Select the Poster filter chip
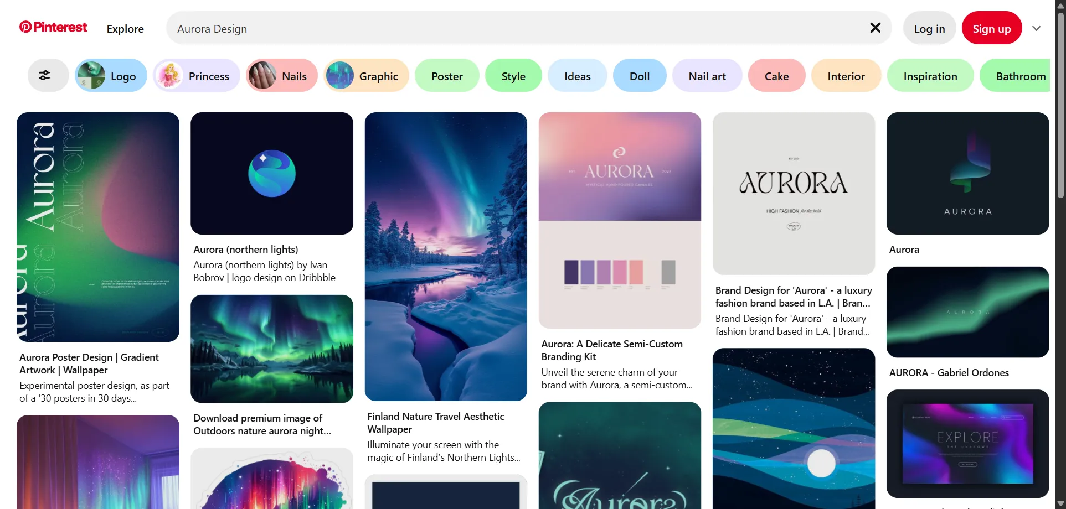Screen dimensions: 1066x509 [447, 75]
